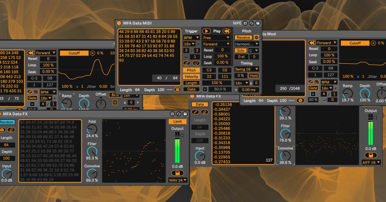386x202 pixels.
Task: Click the Reset value field in MFA Data MIDI
Action: (x=222, y=50)
